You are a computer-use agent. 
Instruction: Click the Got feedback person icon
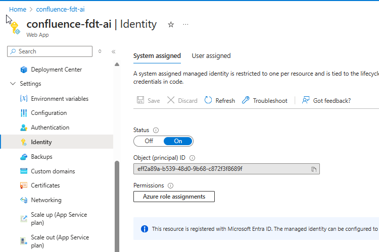tap(306, 100)
